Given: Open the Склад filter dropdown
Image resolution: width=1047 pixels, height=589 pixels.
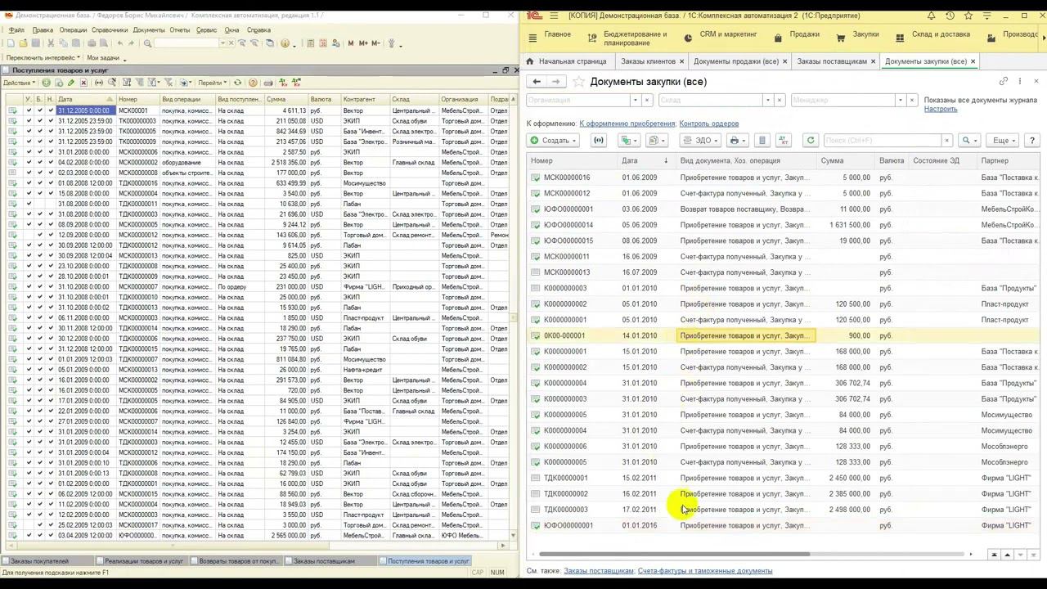Looking at the screenshot, I should pos(767,100).
